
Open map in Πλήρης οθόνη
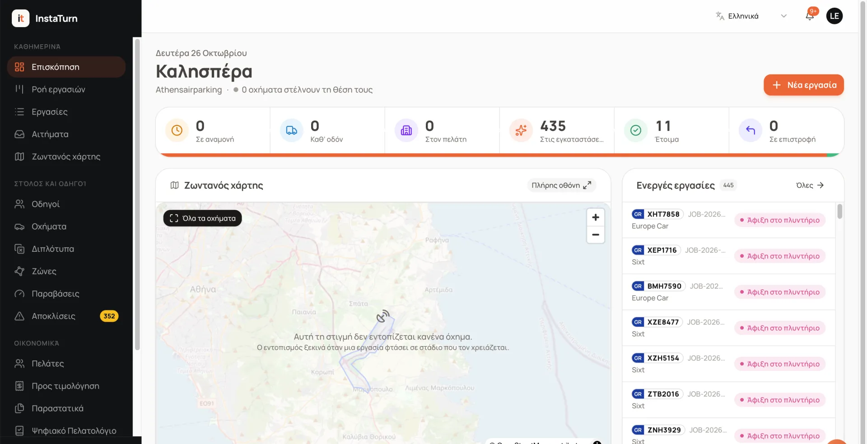click(x=561, y=185)
